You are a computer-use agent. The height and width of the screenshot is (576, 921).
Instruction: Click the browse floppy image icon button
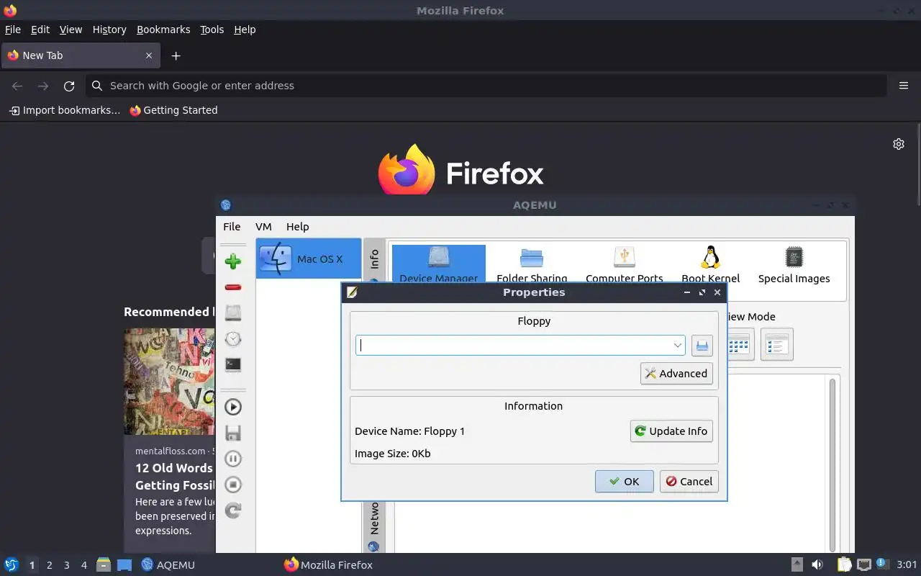pyautogui.click(x=702, y=346)
